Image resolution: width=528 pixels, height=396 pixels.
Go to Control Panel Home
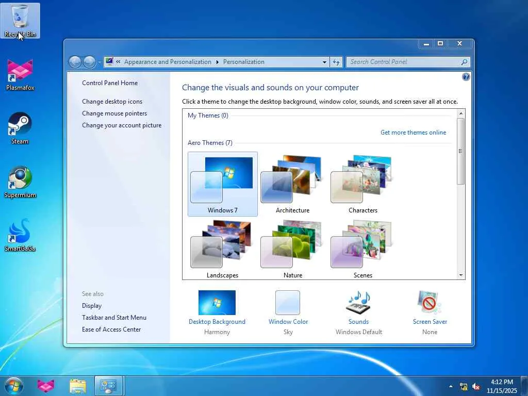tap(110, 83)
